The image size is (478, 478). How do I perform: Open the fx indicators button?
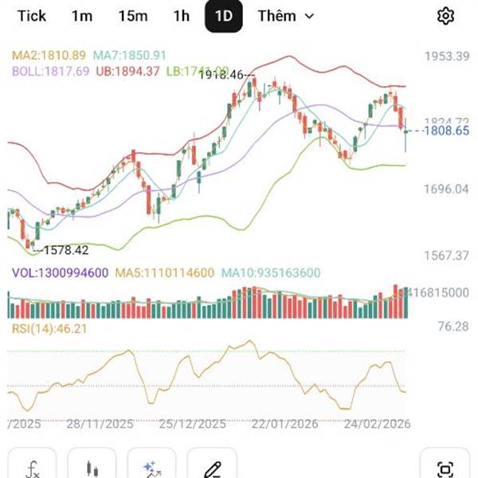[33, 468]
